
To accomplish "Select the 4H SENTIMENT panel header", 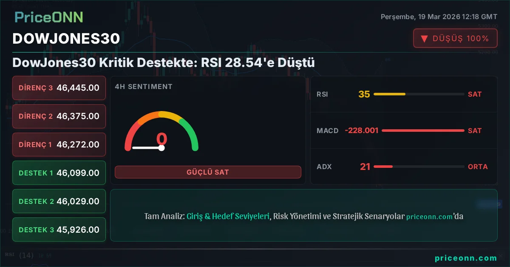I will pyautogui.click(x=143, y=86).
